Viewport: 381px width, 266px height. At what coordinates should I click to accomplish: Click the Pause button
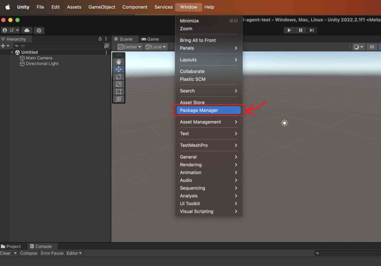click(x=301, y=30)
